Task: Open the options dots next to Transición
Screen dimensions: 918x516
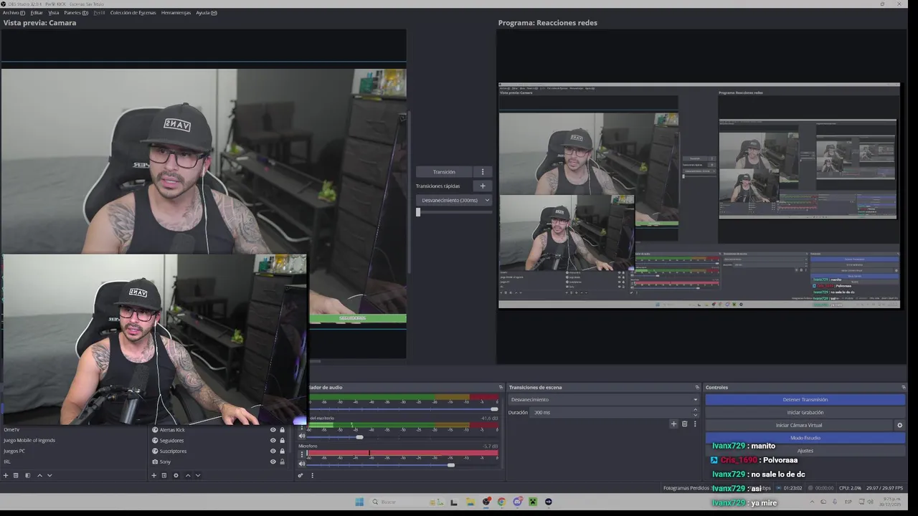Action: 483,172
